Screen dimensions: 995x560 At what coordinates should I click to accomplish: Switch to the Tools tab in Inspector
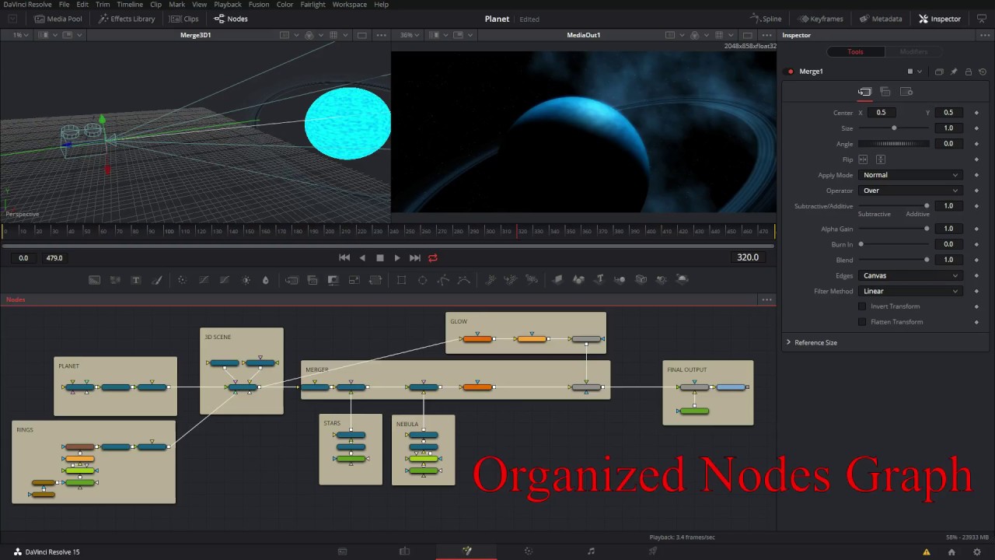[x=855, y=51]
